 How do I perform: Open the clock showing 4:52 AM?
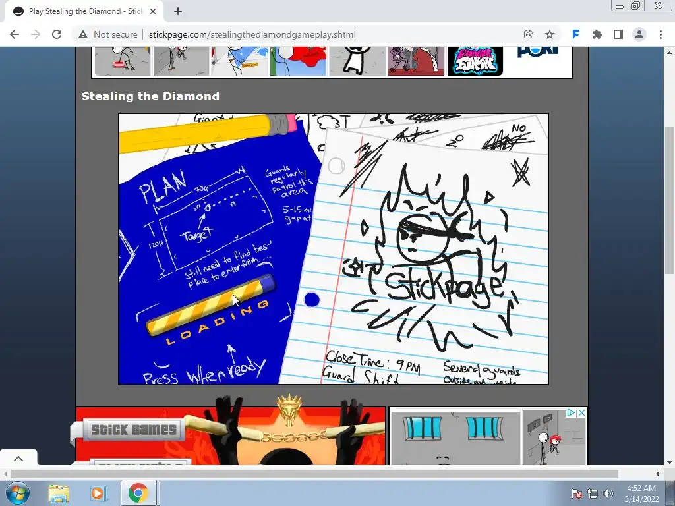(641, 493)
